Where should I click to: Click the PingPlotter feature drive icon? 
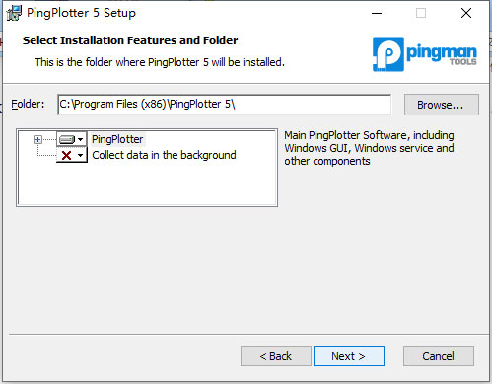tap(67, 139)
